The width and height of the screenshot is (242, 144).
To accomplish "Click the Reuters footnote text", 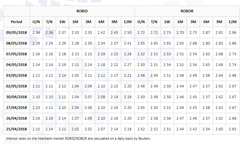I will 78,138.
